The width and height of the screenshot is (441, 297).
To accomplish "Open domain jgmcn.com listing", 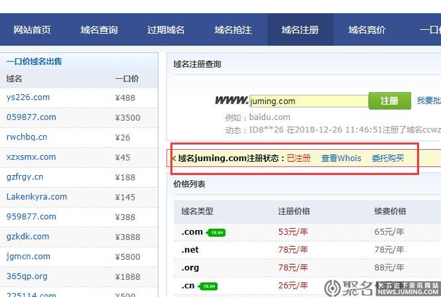I will click(28, 257).
